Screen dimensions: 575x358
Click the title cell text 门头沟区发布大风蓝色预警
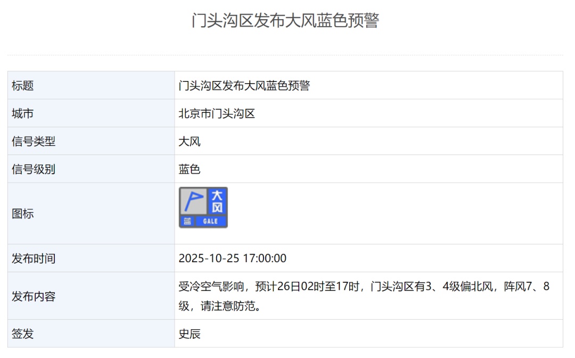tap(245, 85)
